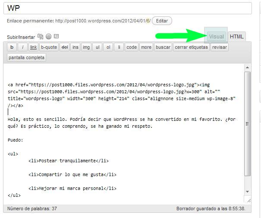Click the post title field 'WP'
Viewport: 261px width, 218px height.
tap(127, 8)
